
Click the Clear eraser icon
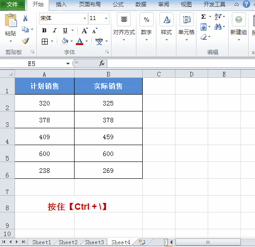pyautogui.click(x=204, y=37)
